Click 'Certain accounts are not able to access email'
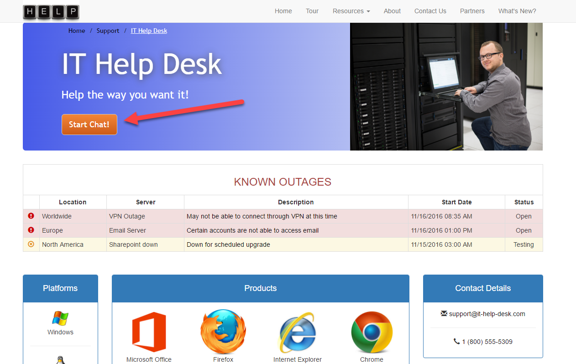576x364 pixels. (x=252, y=230)
